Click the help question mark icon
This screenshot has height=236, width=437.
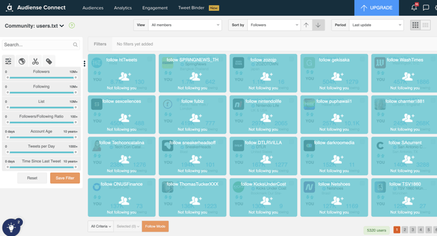pyautogui.click(x=72, y=25)
